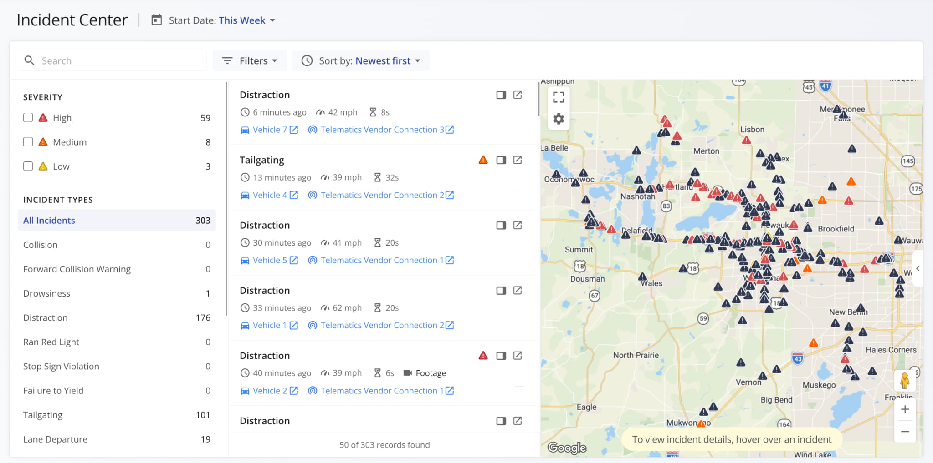Open Vehicle 5 Distraction incident in new tab

tap(518, 225)
